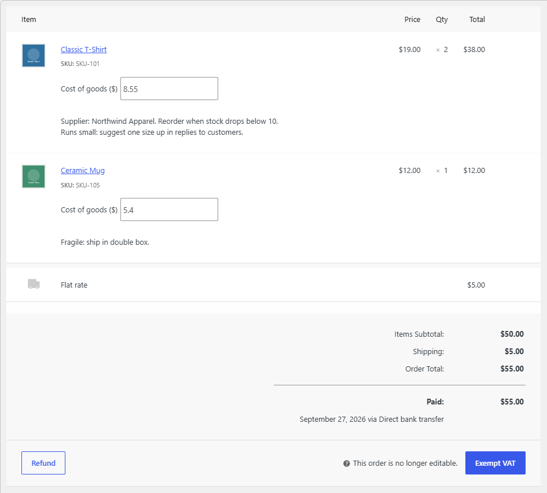The width and height of the screenshot is (547, 493).
Task: Click the $19.00 T-Shirt price
Action: point(410,50)
